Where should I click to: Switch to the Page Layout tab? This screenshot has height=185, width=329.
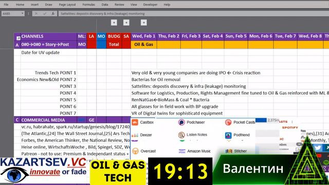click(x=67, y=5)
